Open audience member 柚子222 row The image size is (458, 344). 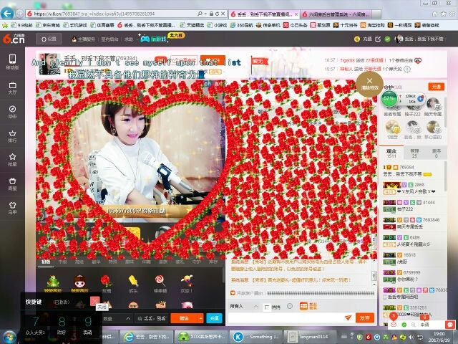pyautogui.click(x=413, y=206)
